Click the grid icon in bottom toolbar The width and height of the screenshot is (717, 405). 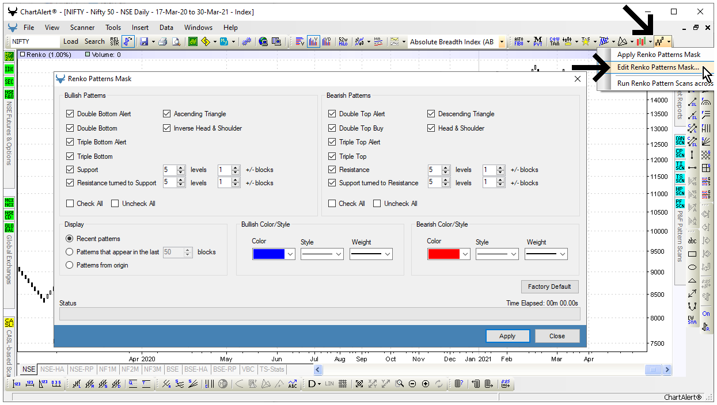tap(343, 384)
